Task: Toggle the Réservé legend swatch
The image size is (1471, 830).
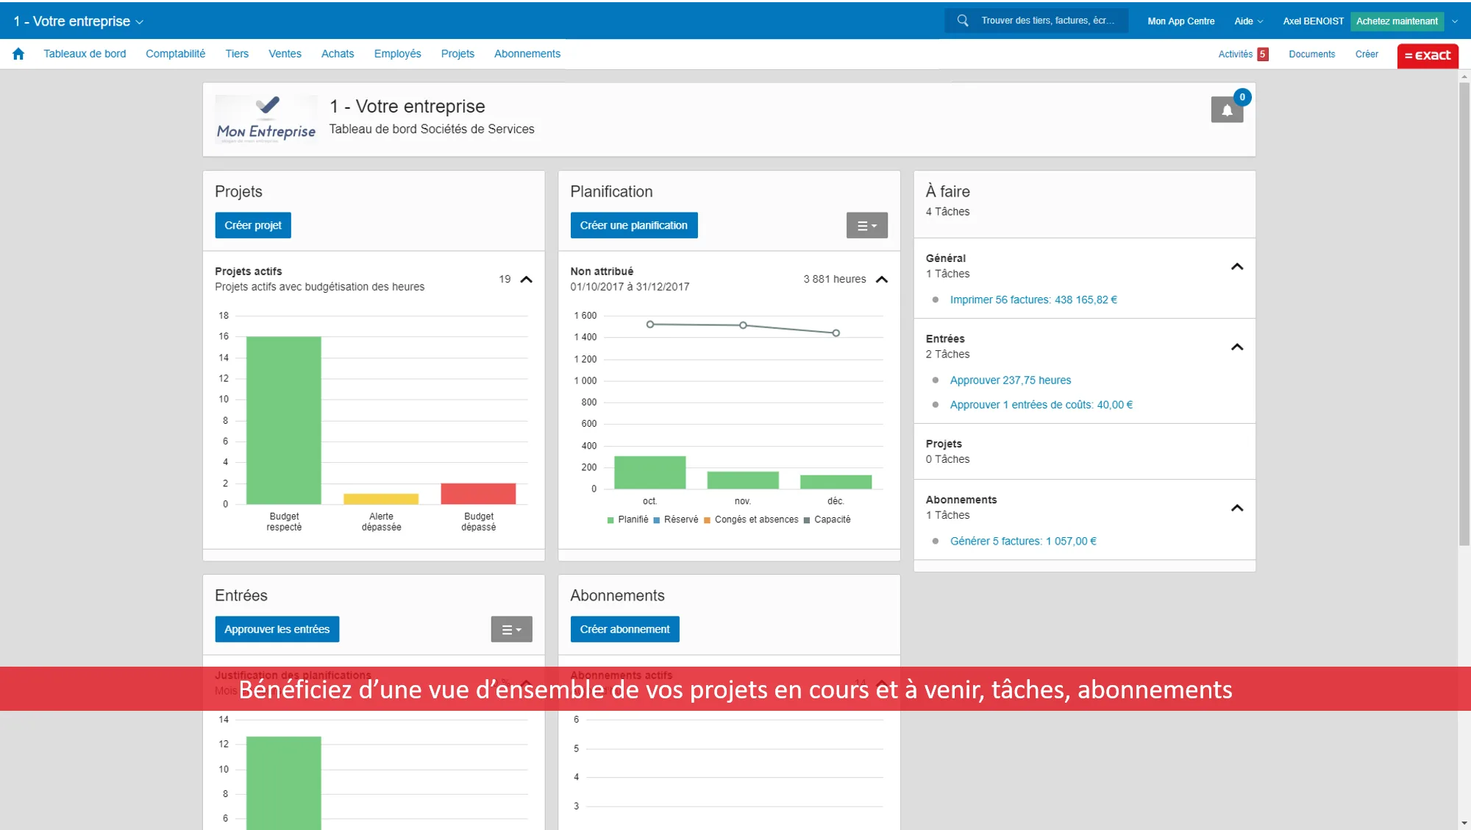Action: [x=656, y=520]
